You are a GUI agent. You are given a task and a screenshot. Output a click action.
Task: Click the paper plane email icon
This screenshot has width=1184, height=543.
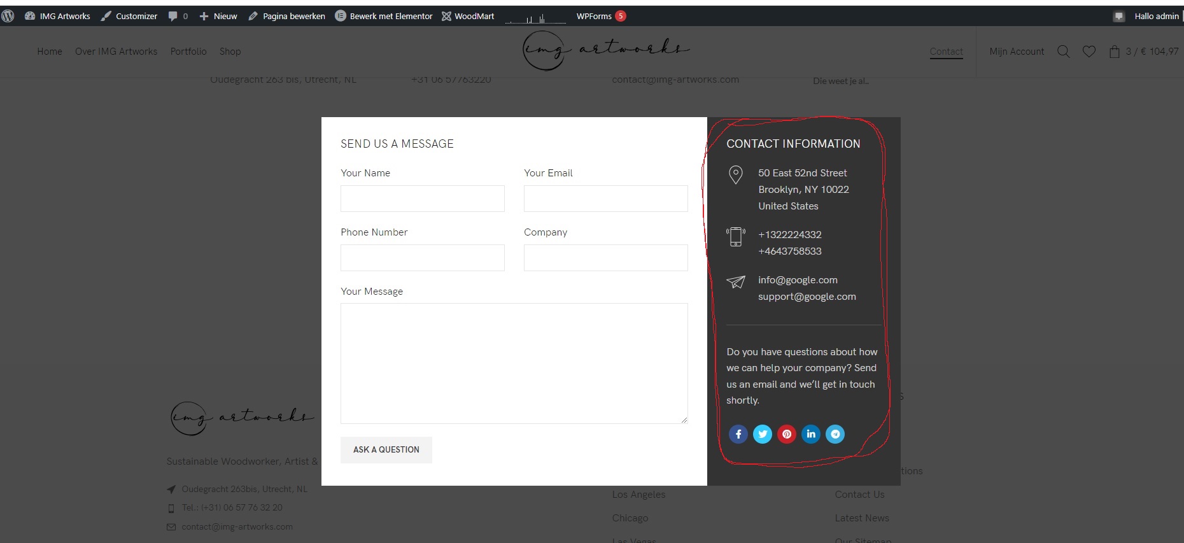[x=736, y=281]
